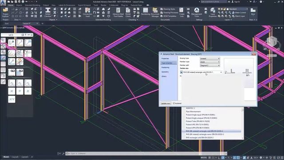This screenshot has width=284, height=160.
Task: Expand the Objects panel
Action: [53, 20]
